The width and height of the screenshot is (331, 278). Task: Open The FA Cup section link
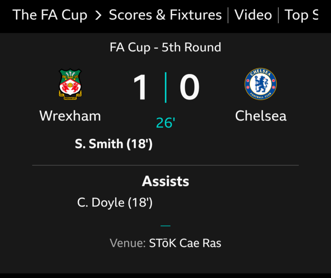(50, 15)
